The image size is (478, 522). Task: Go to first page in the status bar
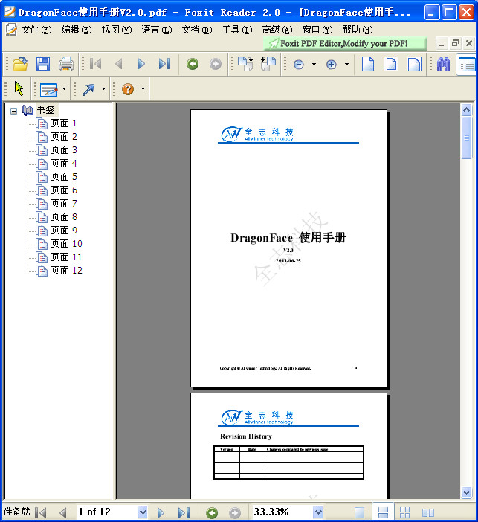coord(41,512)
